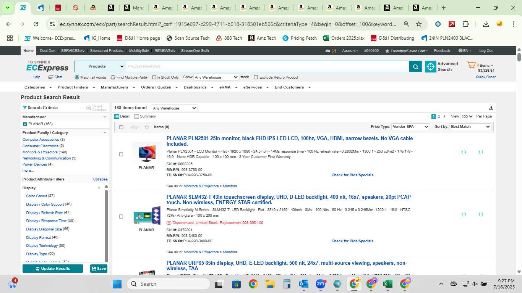The height and width of the screenshot is (293, 522).
Task: Uncheck PLANAR manufacturer filter checkbox
Action: click(25, 124)
